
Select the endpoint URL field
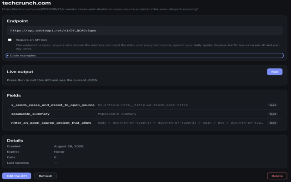145,30
